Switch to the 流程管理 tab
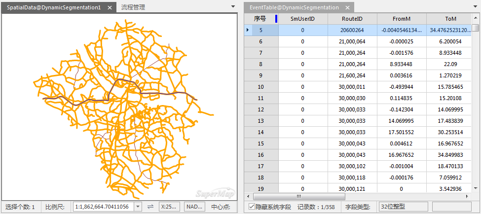 click(133, 7)
